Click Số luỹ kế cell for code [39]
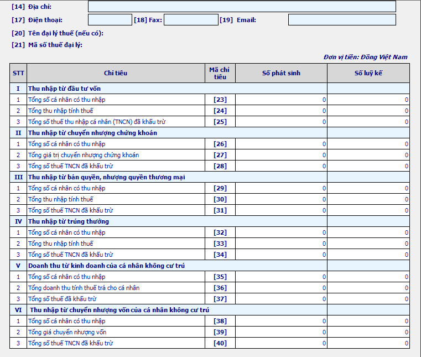 click(x=368, y=332)
